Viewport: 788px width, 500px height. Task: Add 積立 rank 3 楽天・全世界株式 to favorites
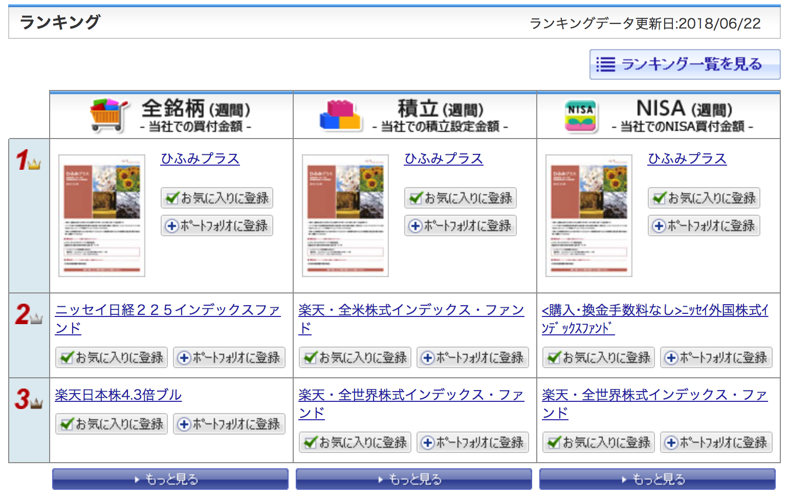pos(355,442)
